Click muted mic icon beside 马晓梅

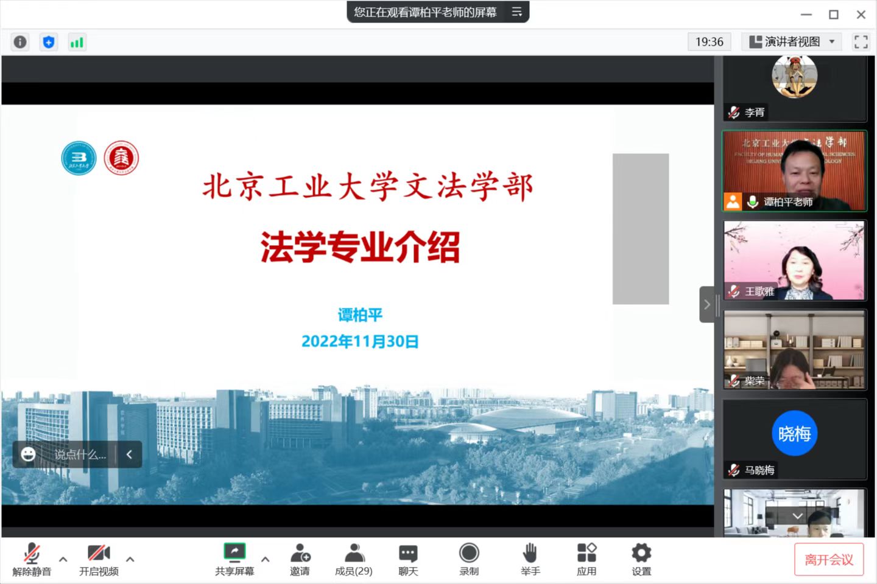(x=734, y=470)
